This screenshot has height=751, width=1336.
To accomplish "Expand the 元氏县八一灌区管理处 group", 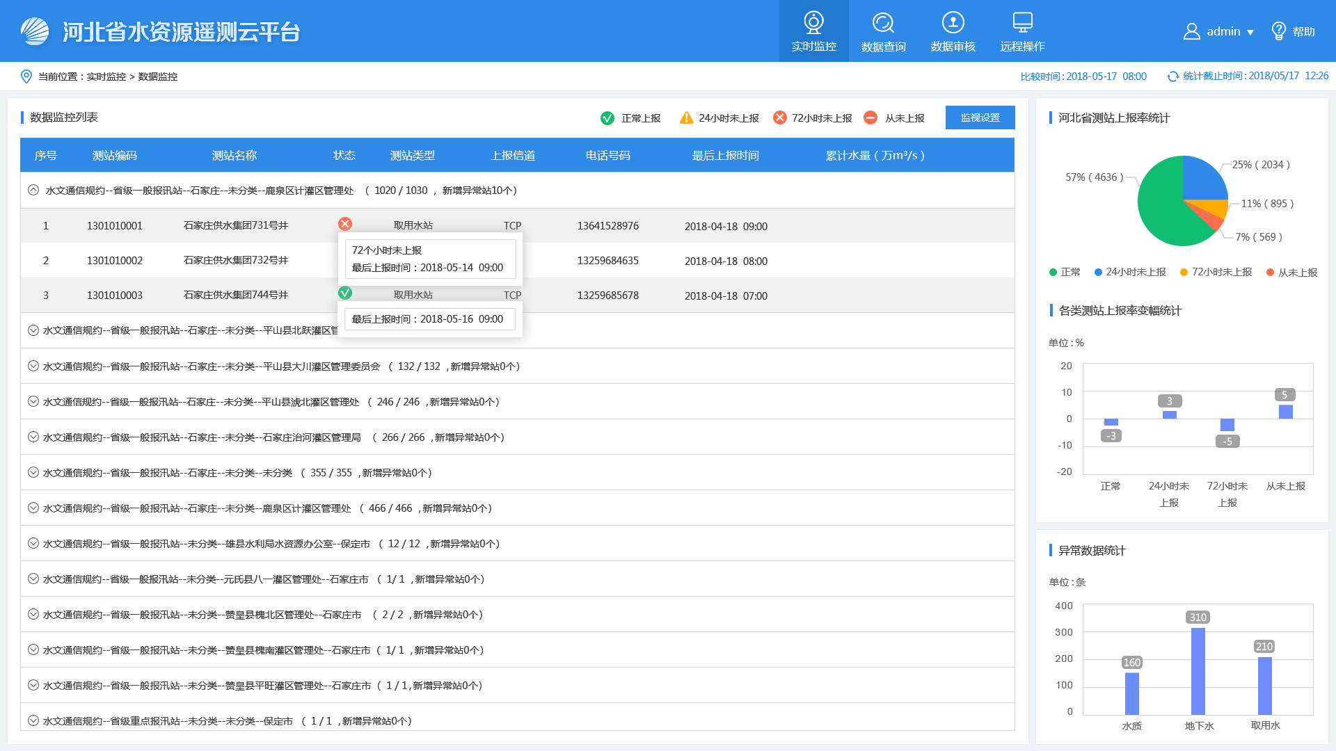I will click(33, 579).
